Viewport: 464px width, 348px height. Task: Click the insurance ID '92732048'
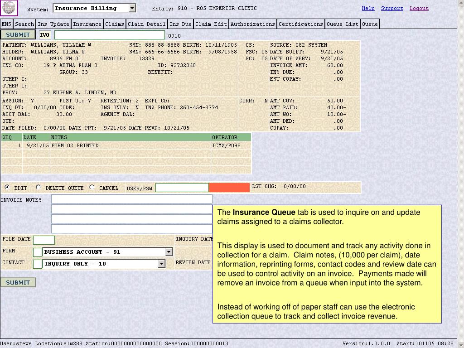click(x=183, y=65)
